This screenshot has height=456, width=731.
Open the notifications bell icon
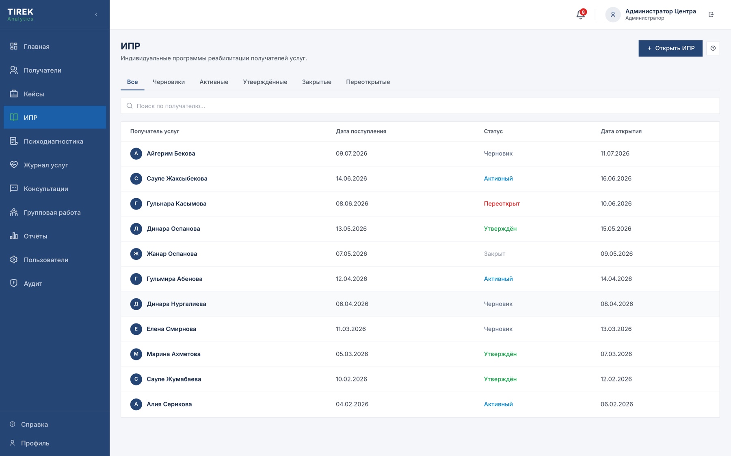pyautogui.click(x=580, y=15)
